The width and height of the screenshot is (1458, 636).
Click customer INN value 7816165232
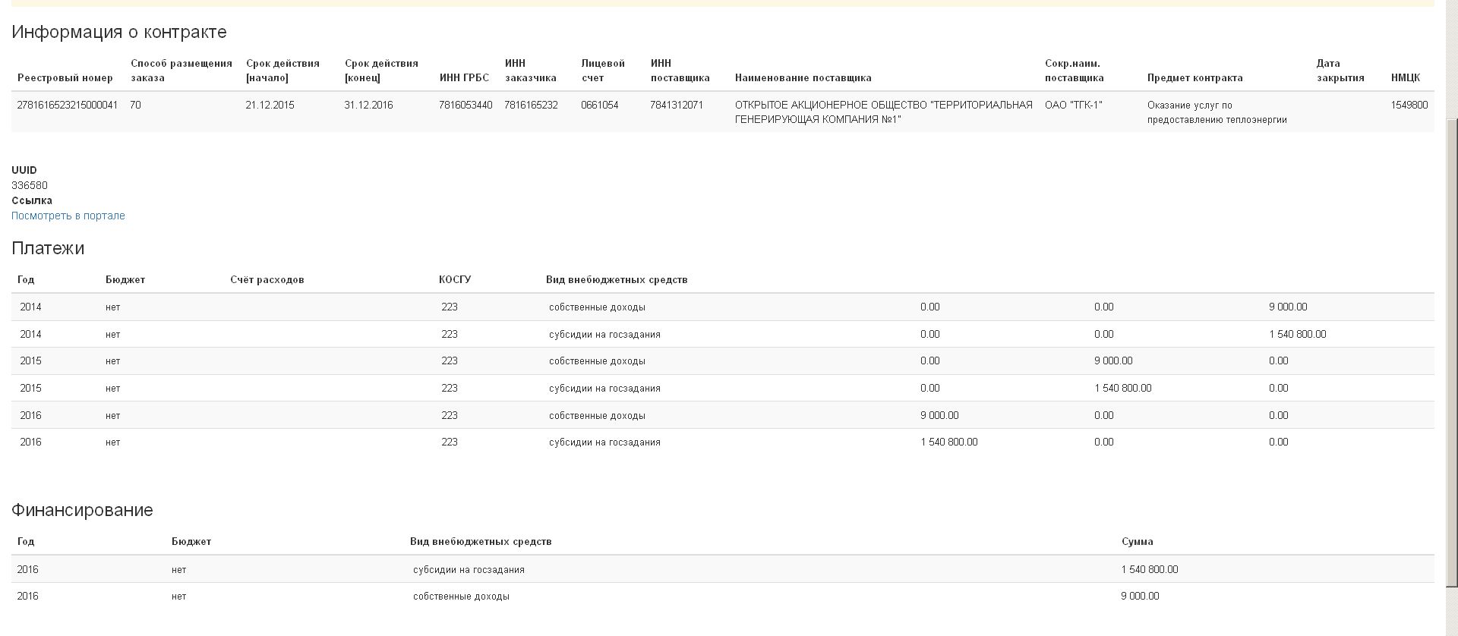(x=531, y=105)
